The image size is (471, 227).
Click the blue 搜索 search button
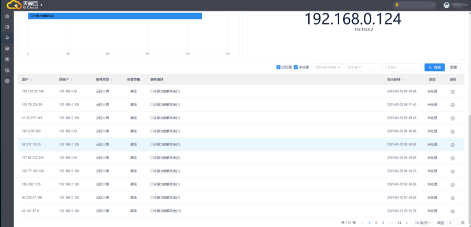434,67
